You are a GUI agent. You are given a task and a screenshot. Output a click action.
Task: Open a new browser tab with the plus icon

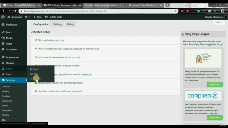pos(167,5)
